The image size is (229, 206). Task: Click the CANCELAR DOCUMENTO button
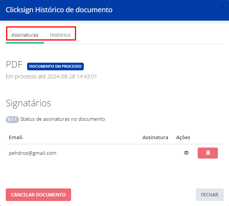coord(38,195)
